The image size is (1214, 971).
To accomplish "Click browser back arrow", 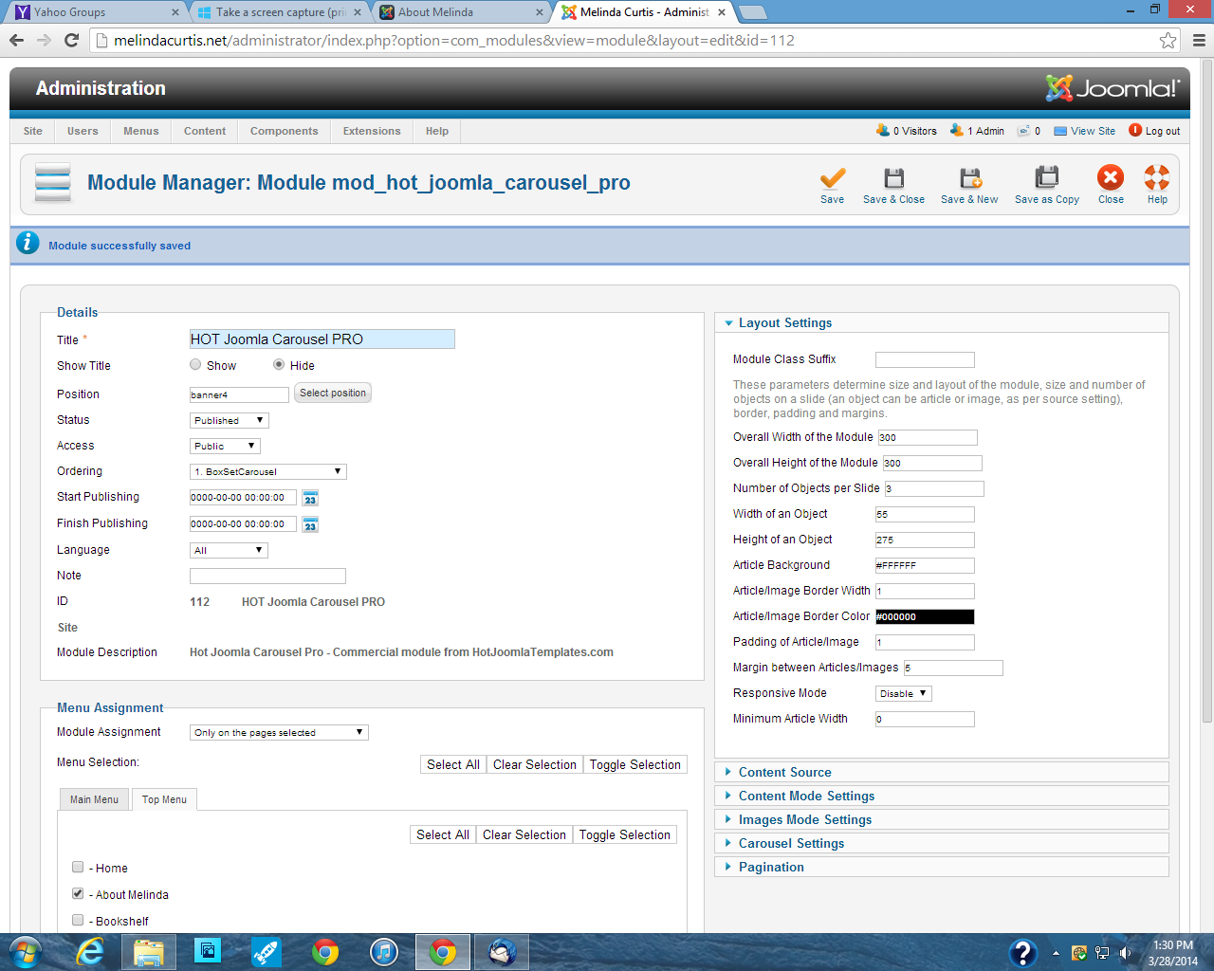I will pos(16,40).
